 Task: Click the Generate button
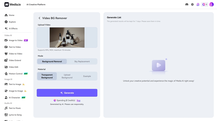click(x=67, y=93)
